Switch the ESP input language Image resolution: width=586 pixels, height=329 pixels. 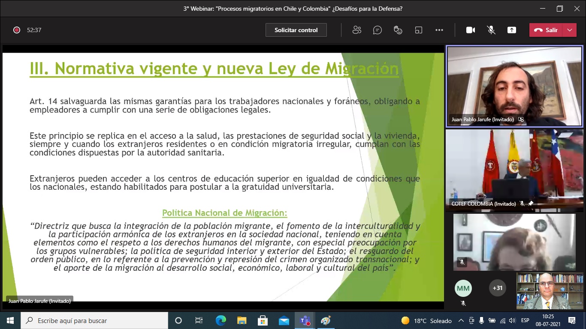pos(525,320)
